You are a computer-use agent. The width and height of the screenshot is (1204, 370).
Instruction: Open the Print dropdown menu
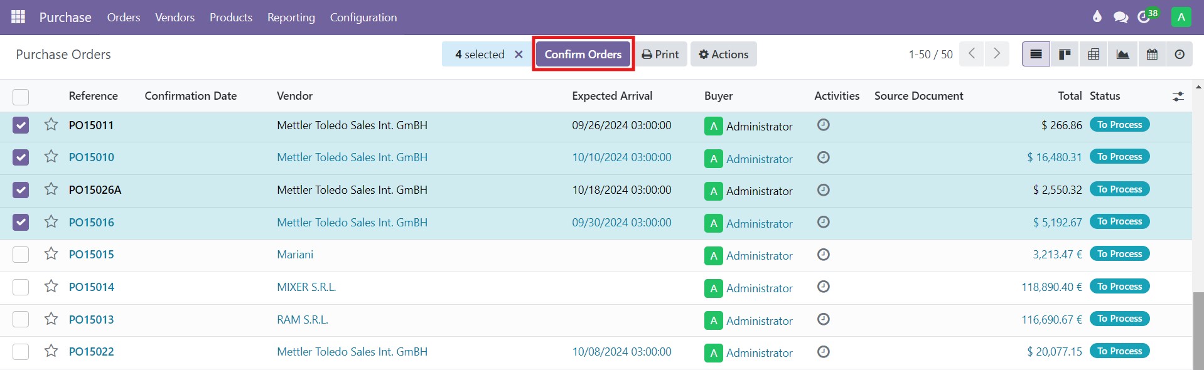click(660, 55)
